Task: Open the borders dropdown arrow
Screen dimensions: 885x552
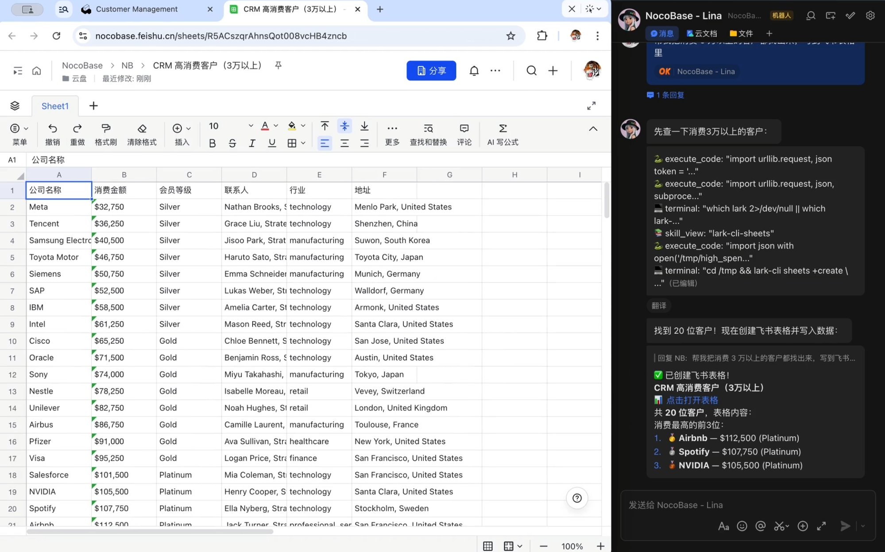Action: (303, 143)
